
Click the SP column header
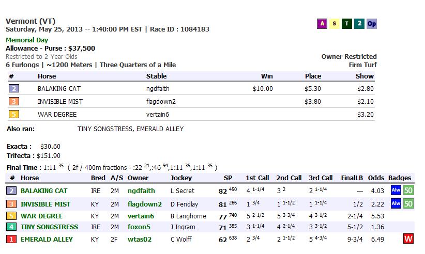pyautogui.click(x=227, y=178)
